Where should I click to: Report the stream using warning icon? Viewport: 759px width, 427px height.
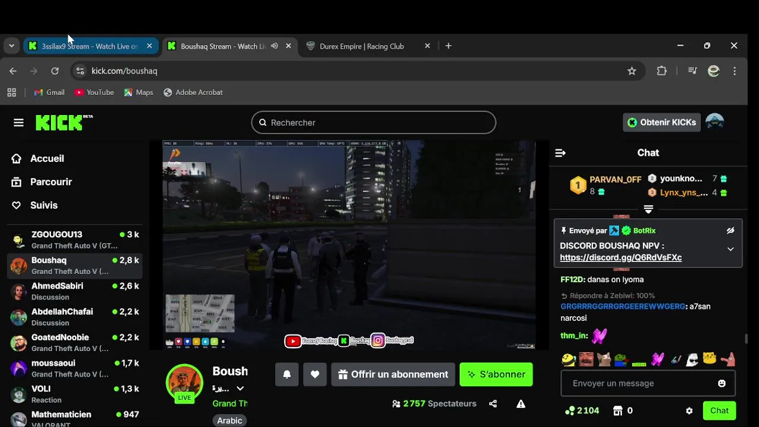coord(521,404)
